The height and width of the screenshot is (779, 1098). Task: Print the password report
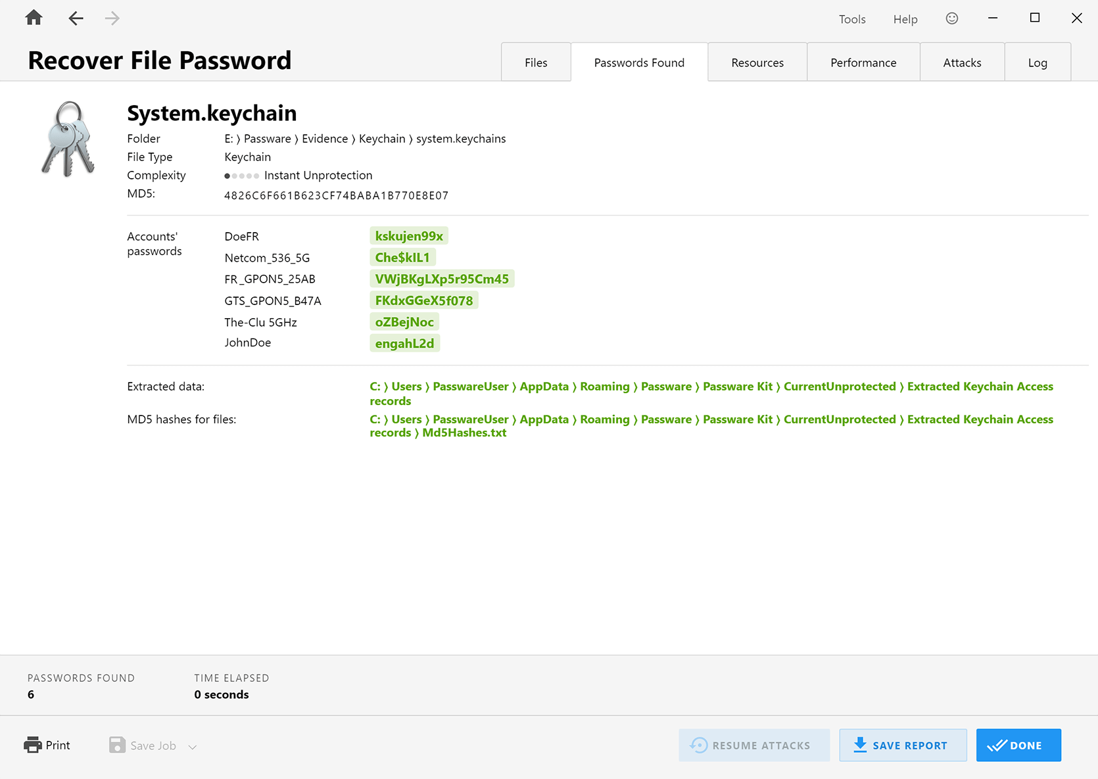[47, 745]
